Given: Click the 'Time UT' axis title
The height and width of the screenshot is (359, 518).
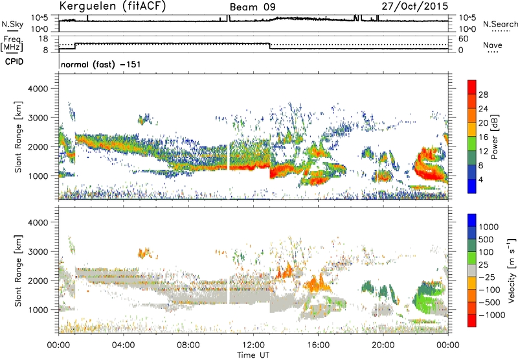Looking at the screenshot, I should (253, 354).
